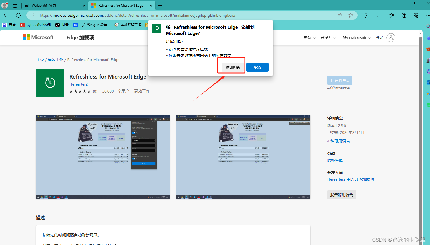430x245 pixels.
Task: Click the large Refreshless extension logo
Action: [50, 83]
